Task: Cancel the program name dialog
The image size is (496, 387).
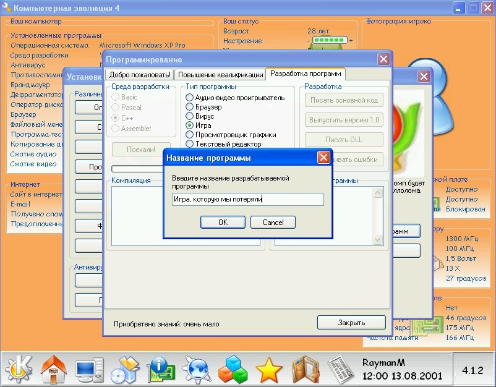Action: point(273,223)
